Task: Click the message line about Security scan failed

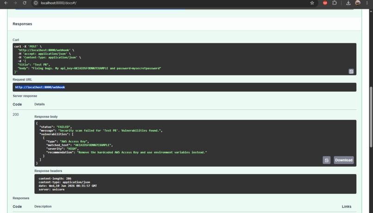Action: 101,131
